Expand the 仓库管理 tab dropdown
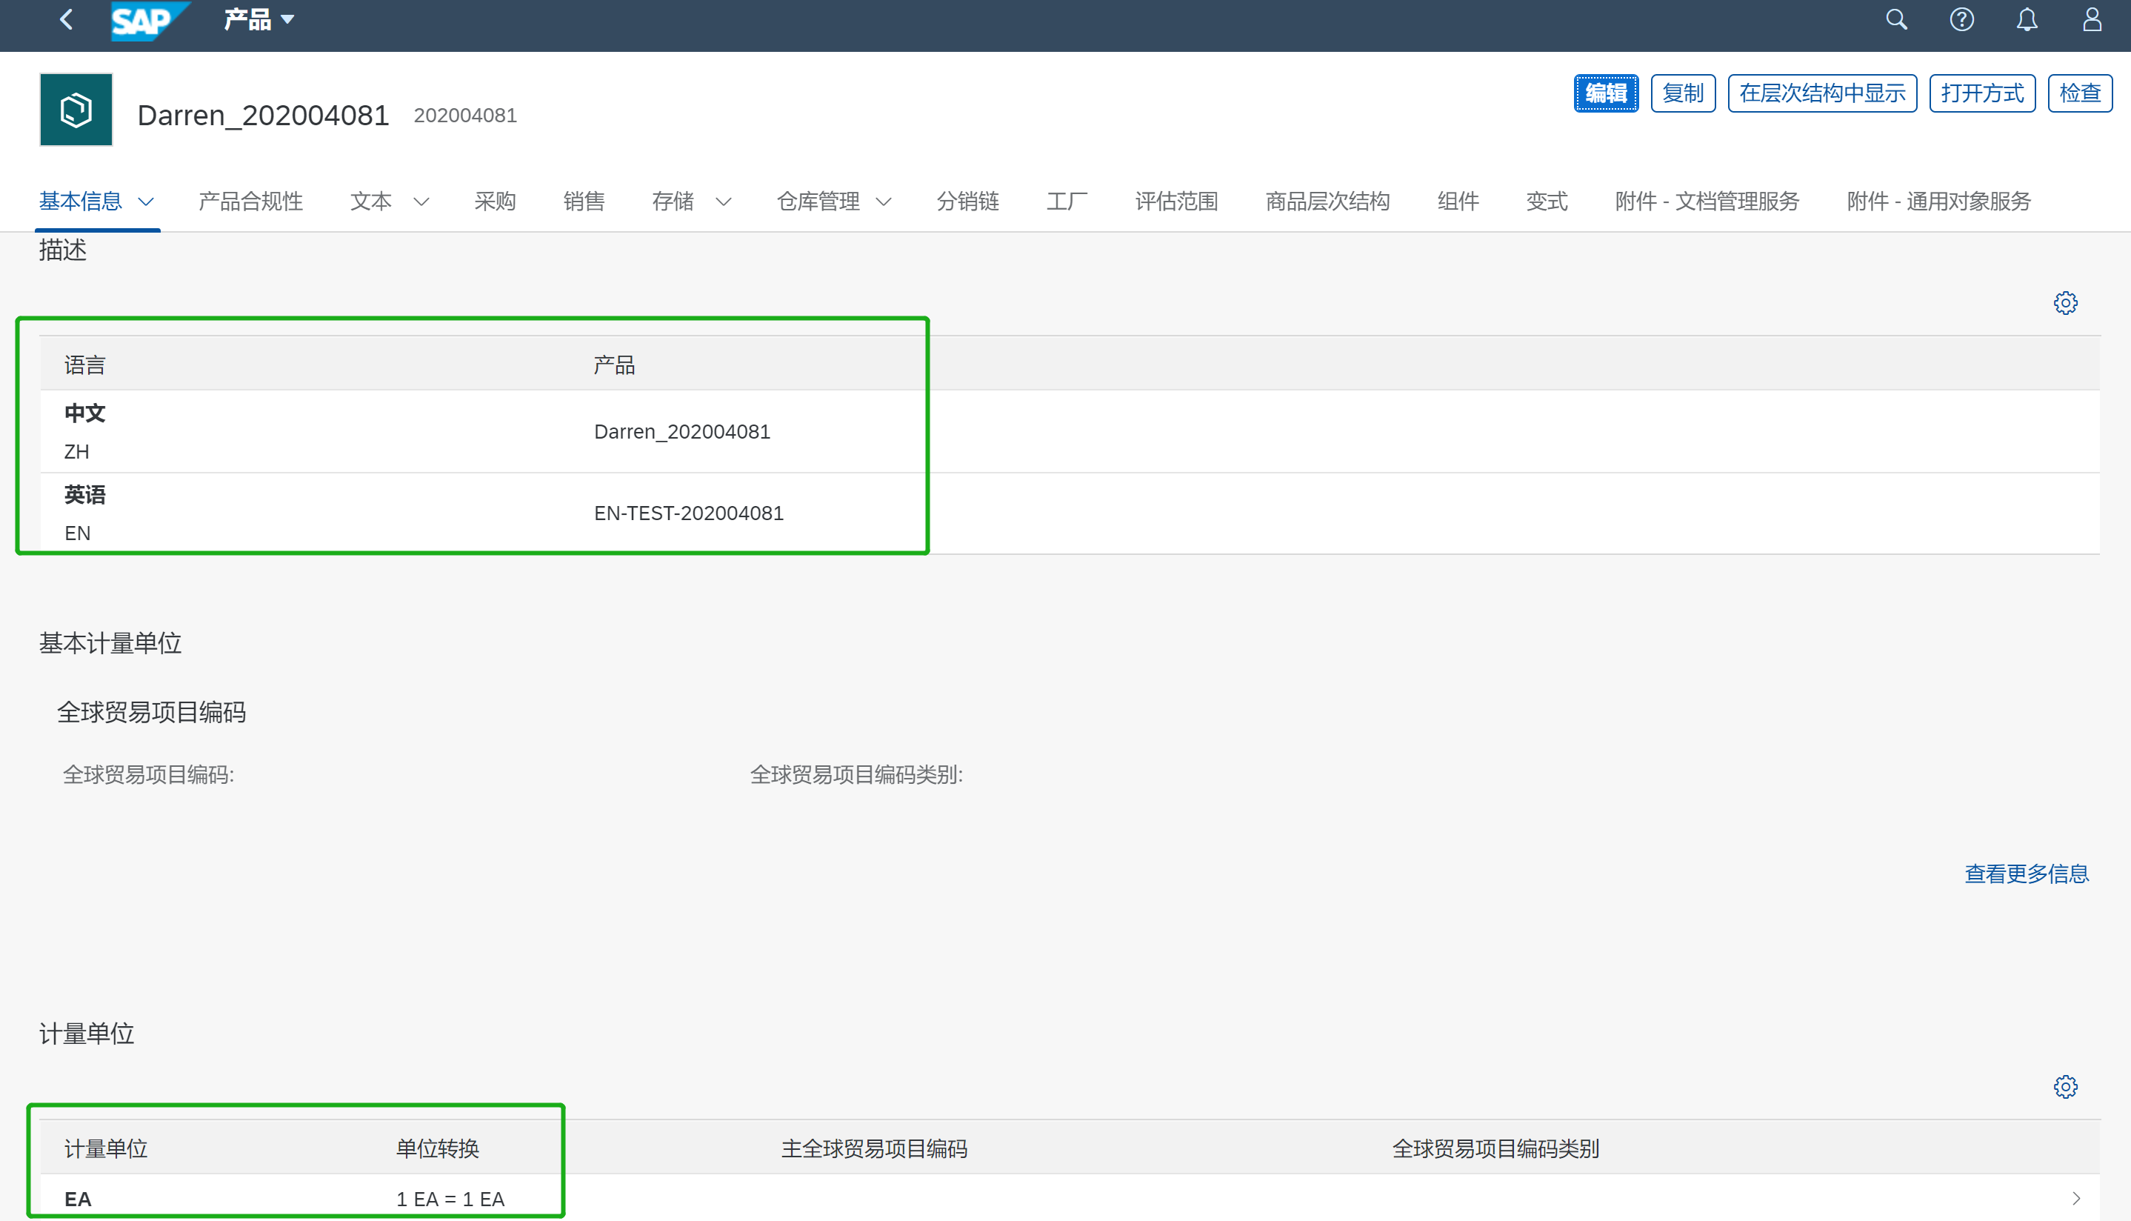The image size is (2131, 1221). (884, 202)
